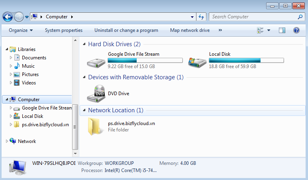Open recent pages dropdown next to Forward
Screen dimensions: 308x180
click(27, 17)
